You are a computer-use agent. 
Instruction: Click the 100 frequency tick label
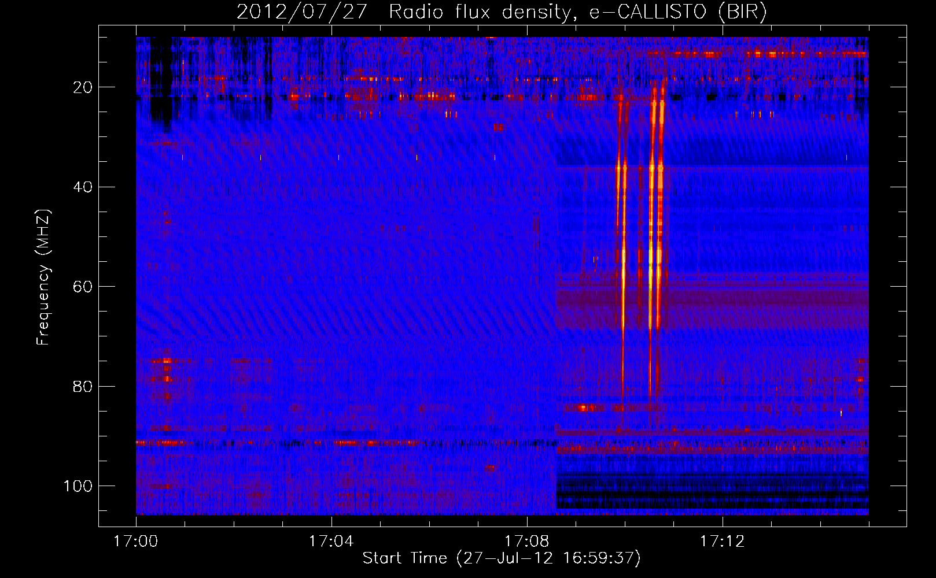[x=78, y=486]
